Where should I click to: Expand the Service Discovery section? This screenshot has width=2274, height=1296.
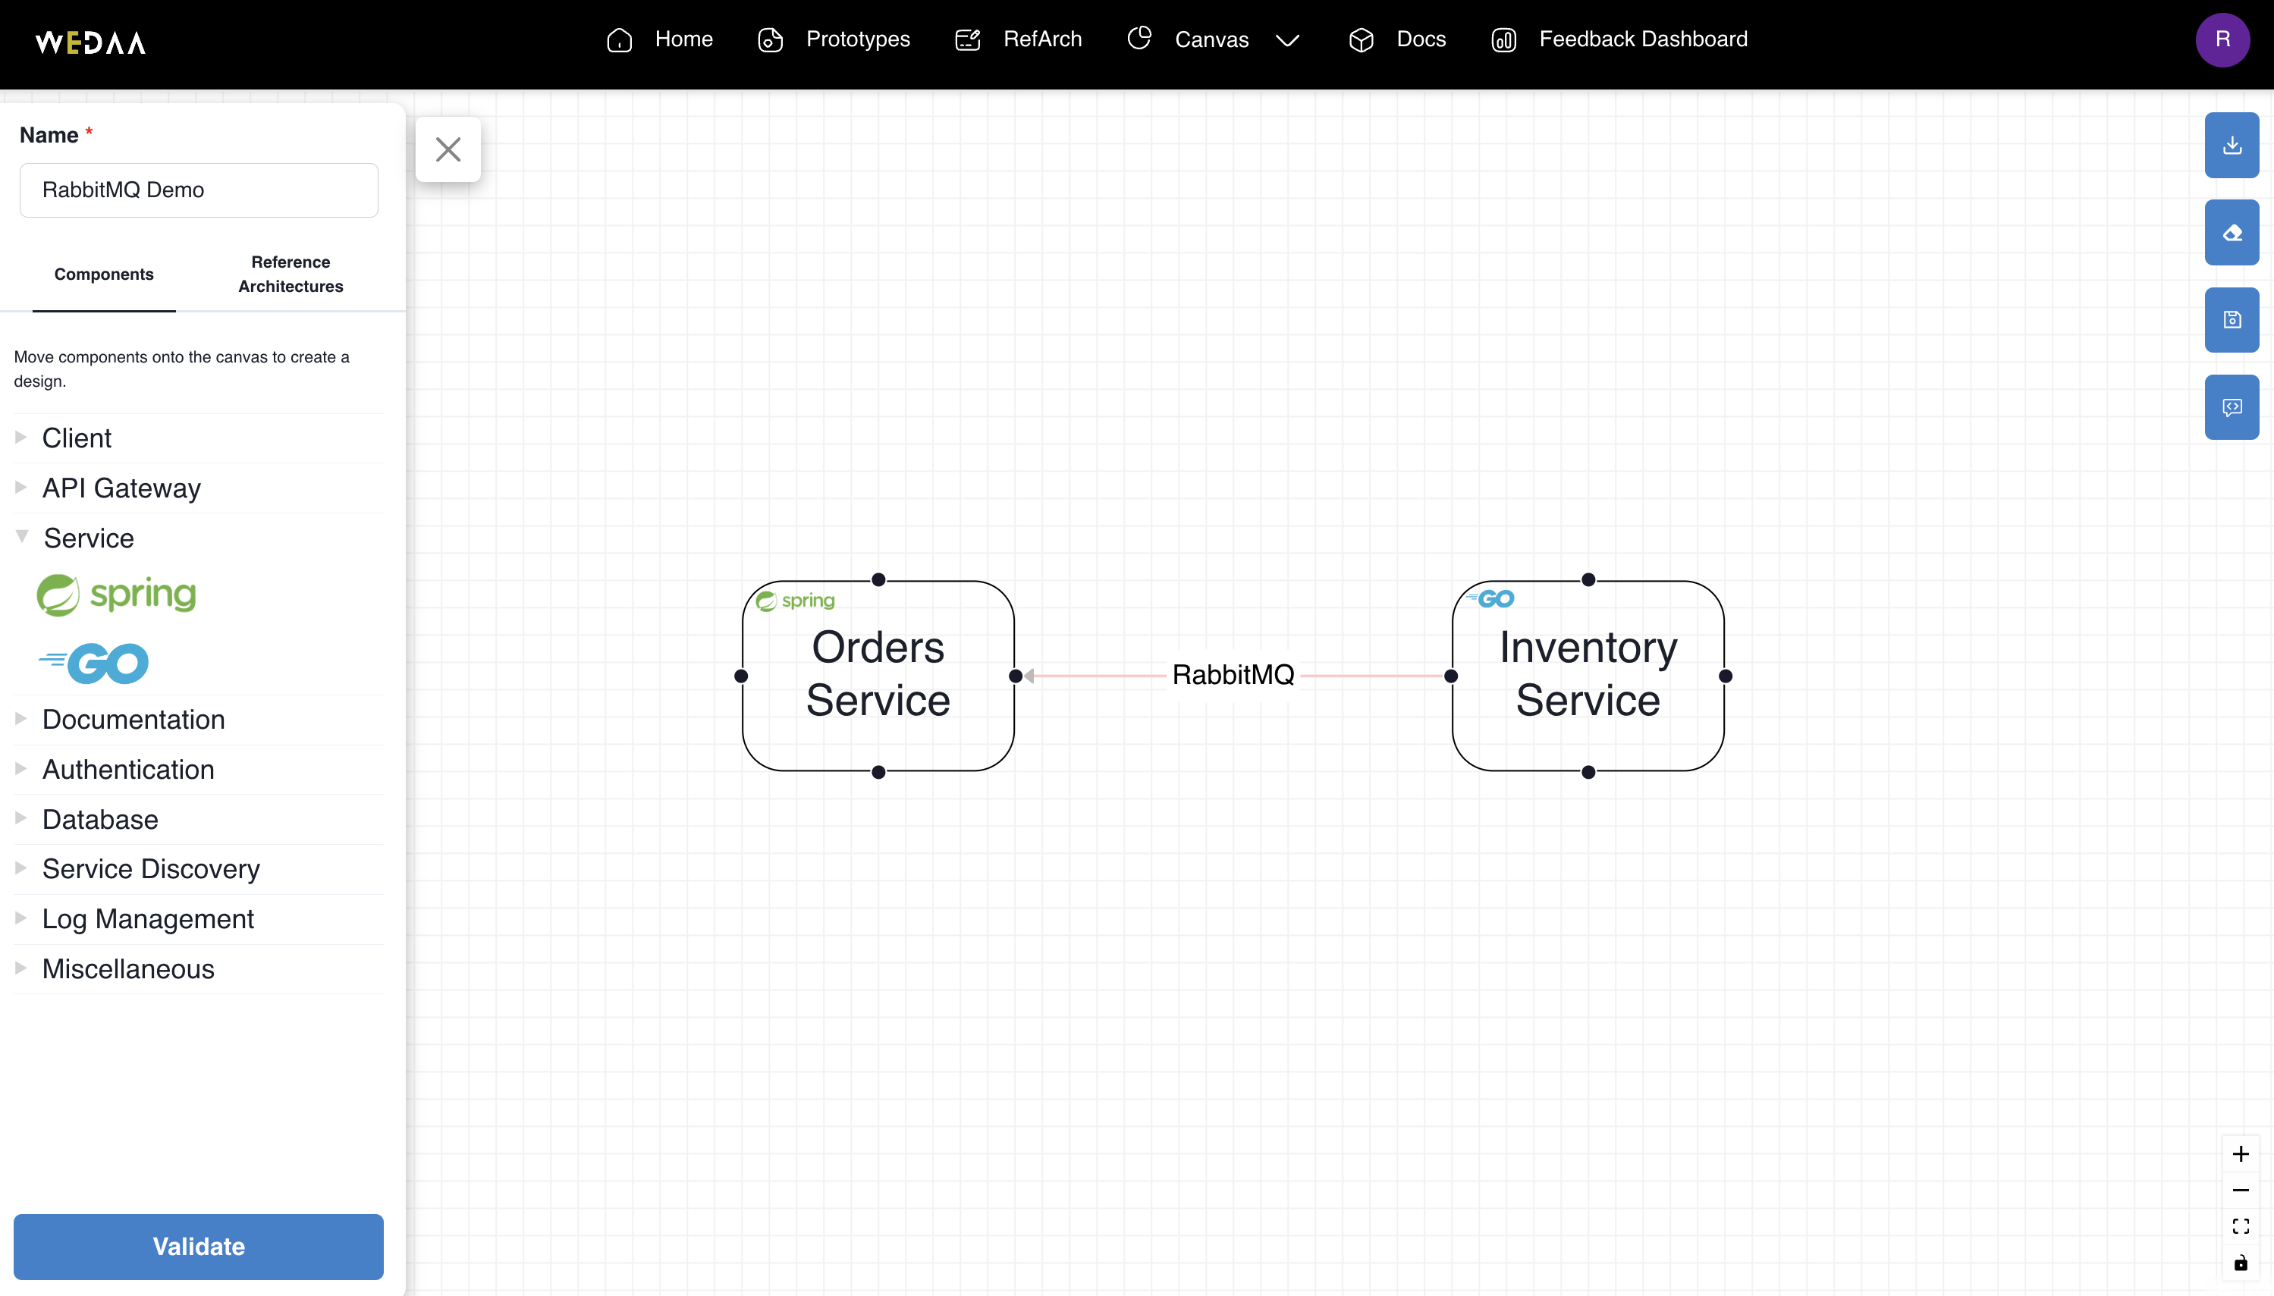199,869
